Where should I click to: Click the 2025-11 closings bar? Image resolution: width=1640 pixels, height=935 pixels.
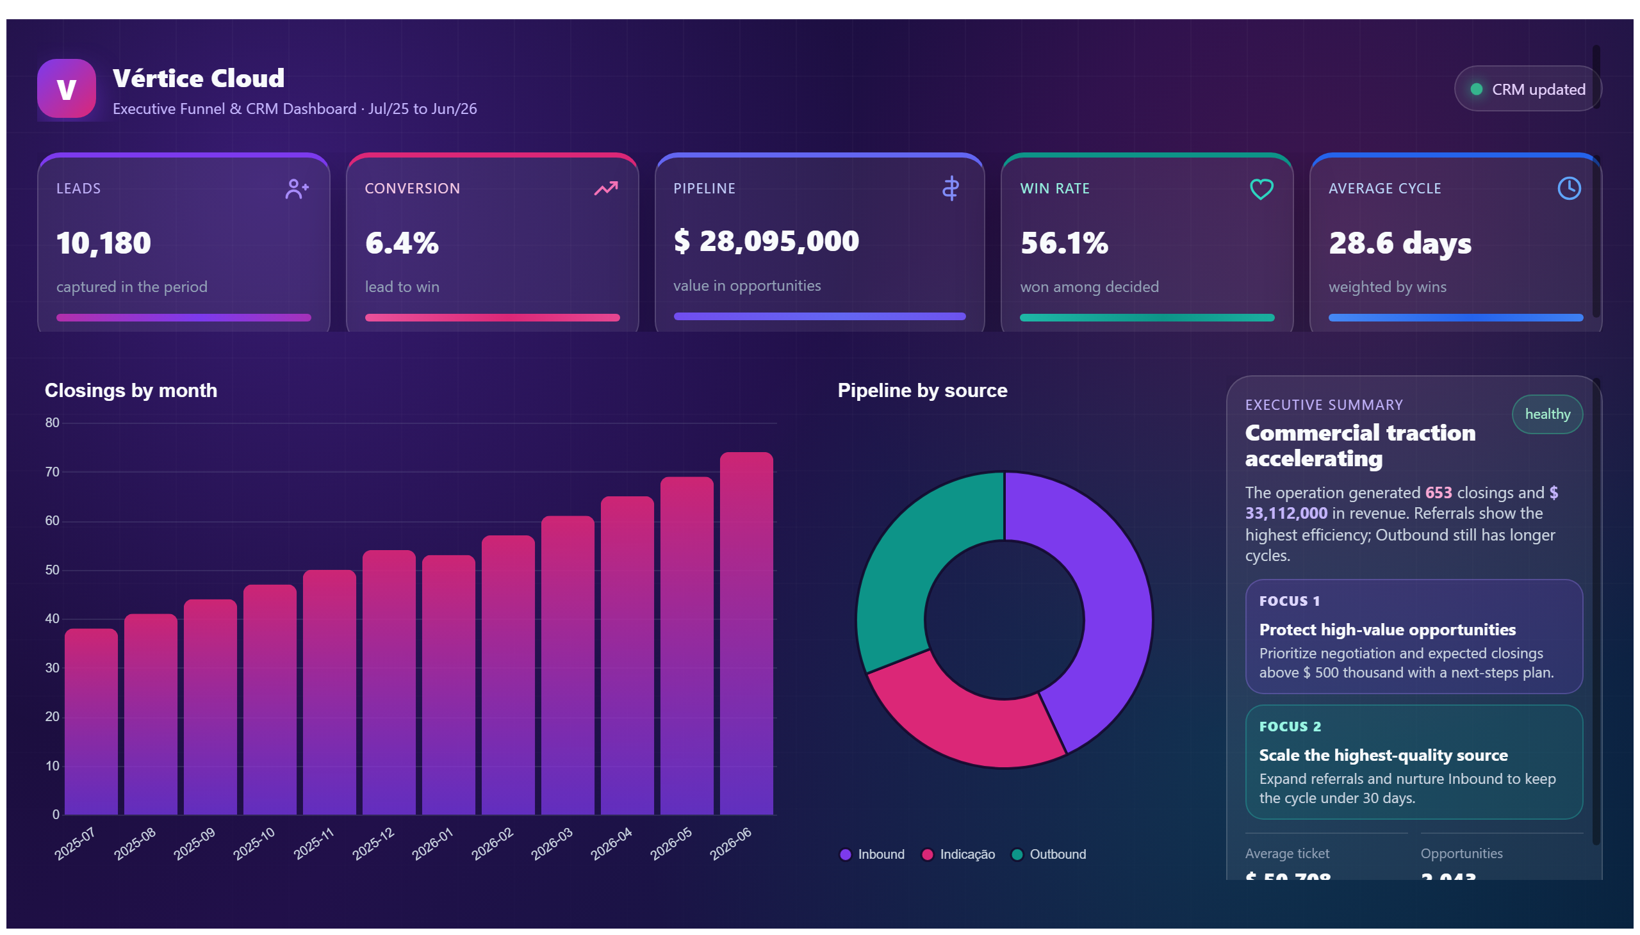(329, 692)
